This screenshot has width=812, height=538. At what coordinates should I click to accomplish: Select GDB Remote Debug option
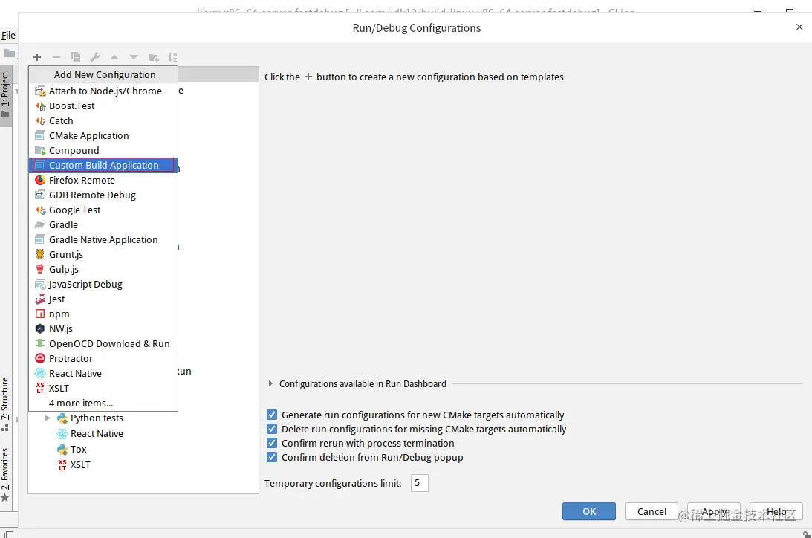coord(103,195)
